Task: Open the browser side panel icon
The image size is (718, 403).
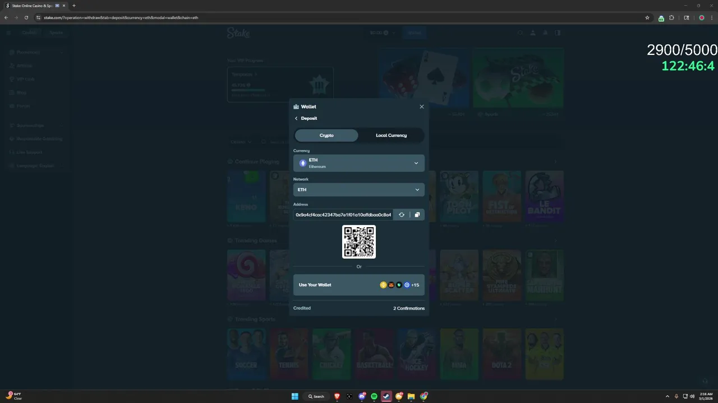Action: point(687,17)
